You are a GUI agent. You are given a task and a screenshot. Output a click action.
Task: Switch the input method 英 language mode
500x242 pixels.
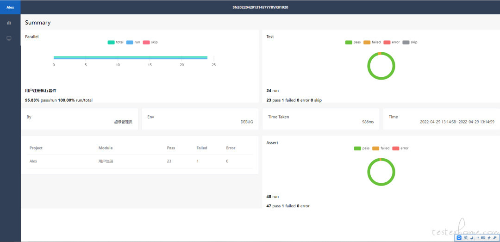coord(466,237)
